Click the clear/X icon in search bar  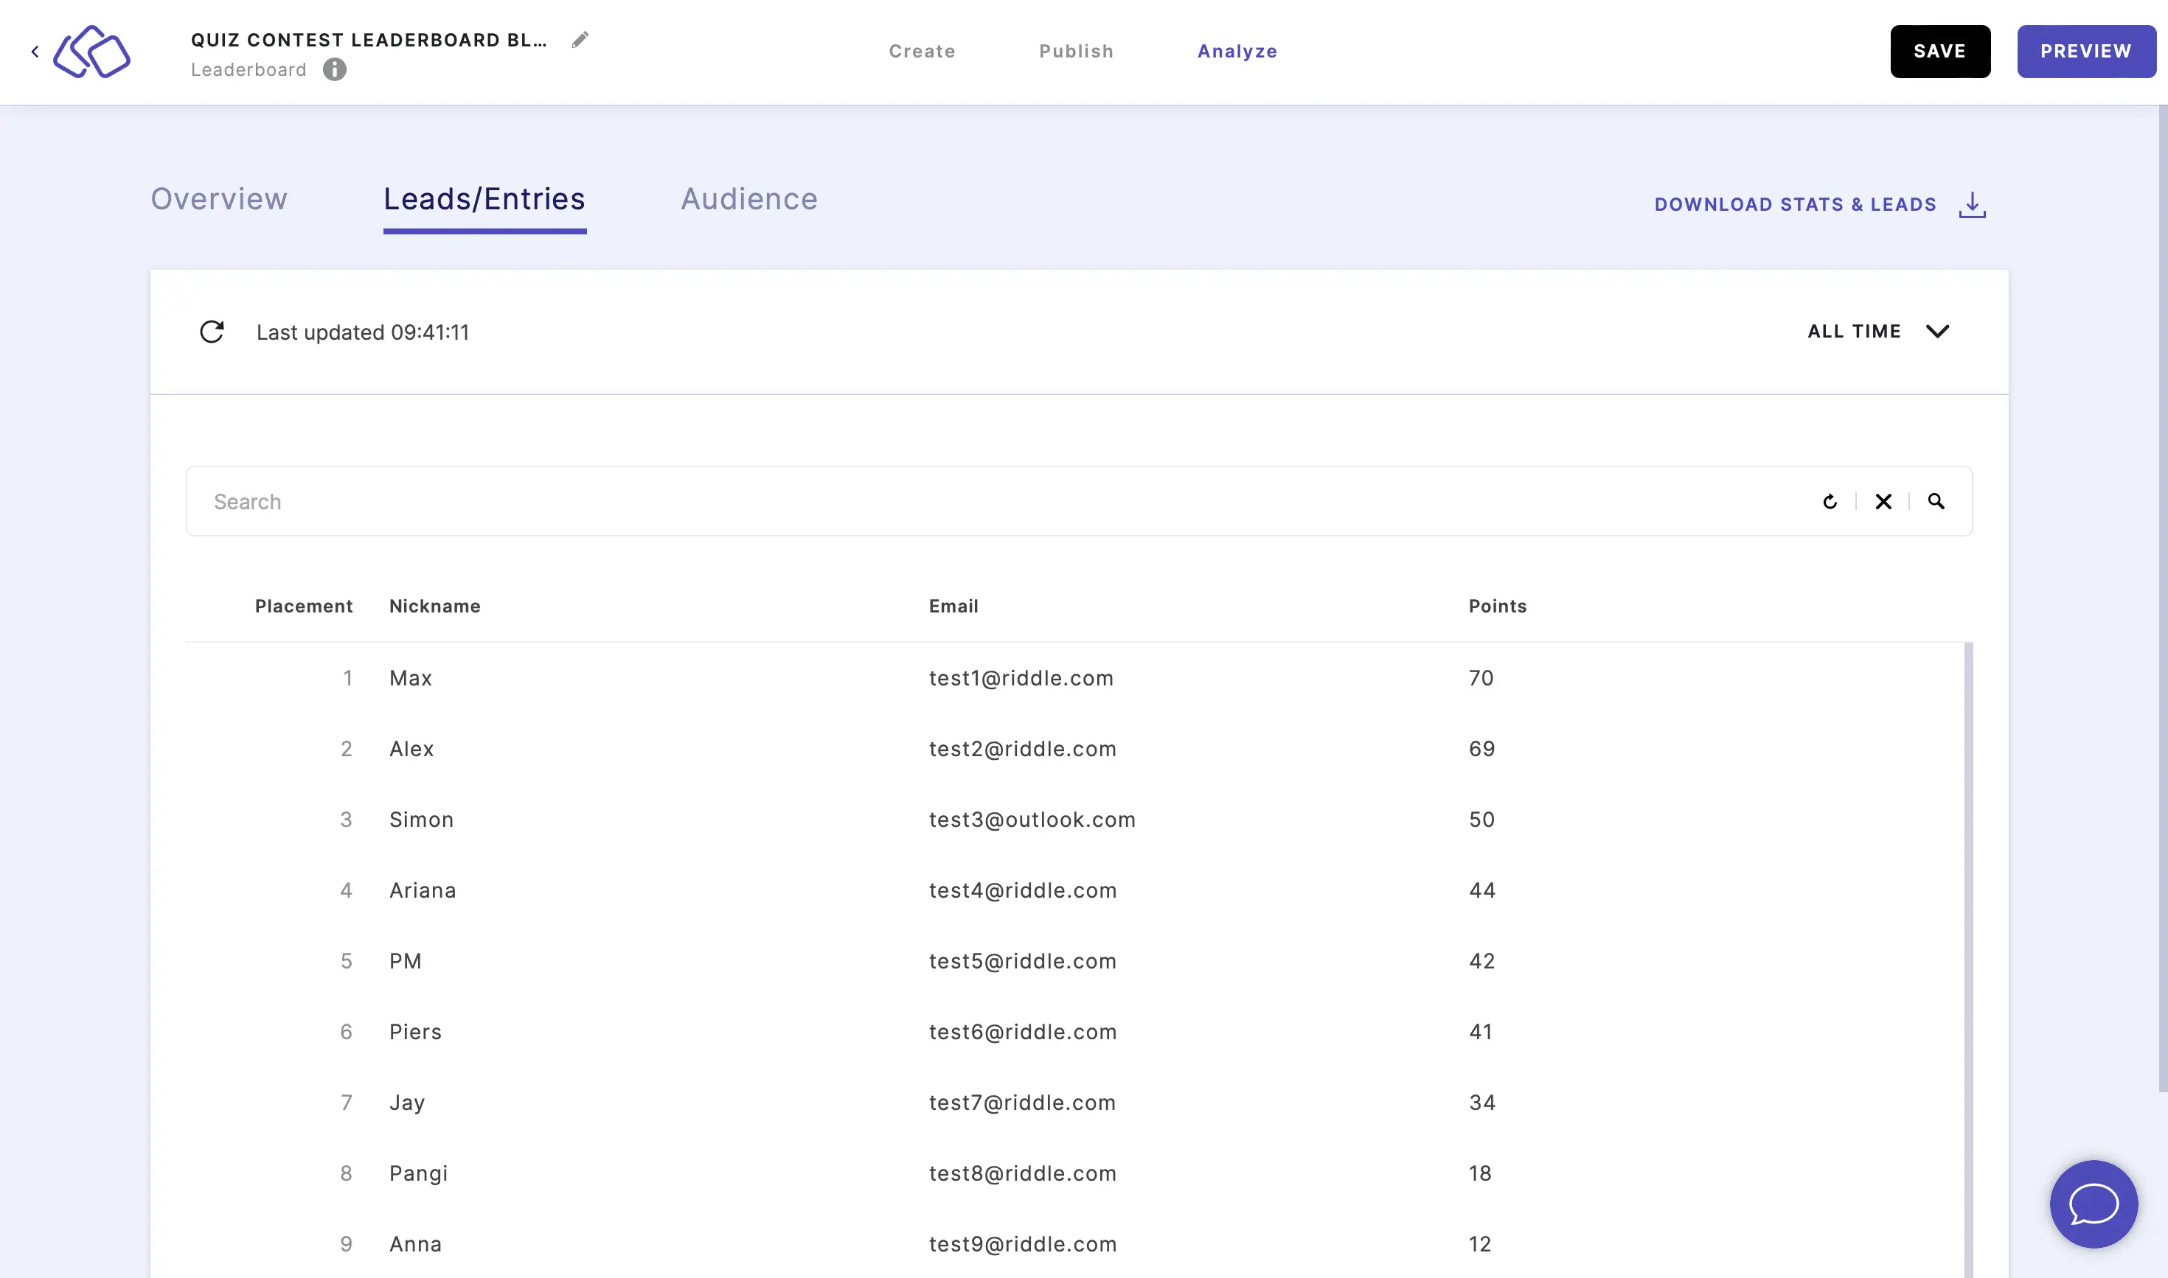point(1883,500)
